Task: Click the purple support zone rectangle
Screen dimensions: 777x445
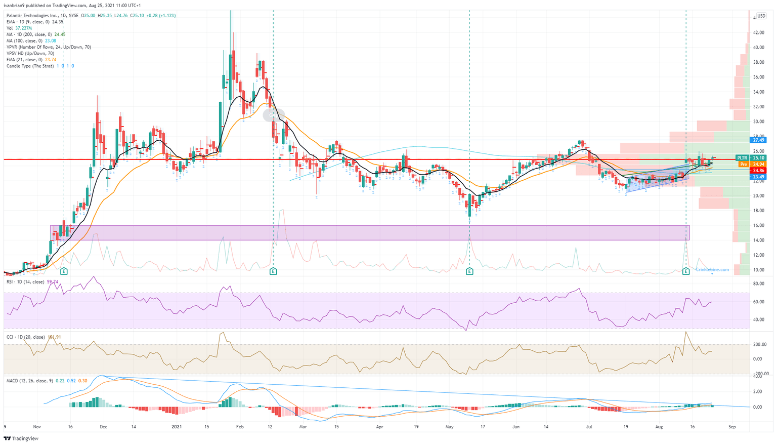Action: point(370,233)
